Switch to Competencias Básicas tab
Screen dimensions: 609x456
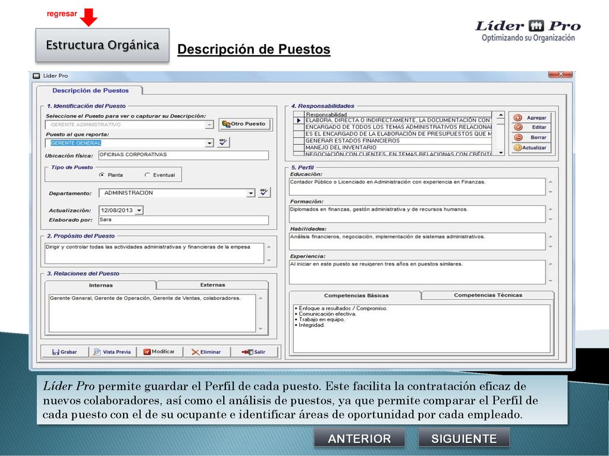click(x=356, y=296)
